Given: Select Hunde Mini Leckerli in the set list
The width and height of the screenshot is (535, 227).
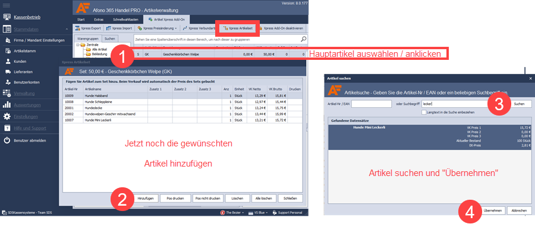Looking at the screenshot, I should (182, 120).
